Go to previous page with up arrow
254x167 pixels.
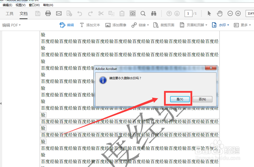click(169, 13)
